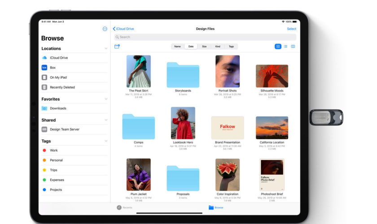Open the Recents tab clock icon

[x=119, y=208]
